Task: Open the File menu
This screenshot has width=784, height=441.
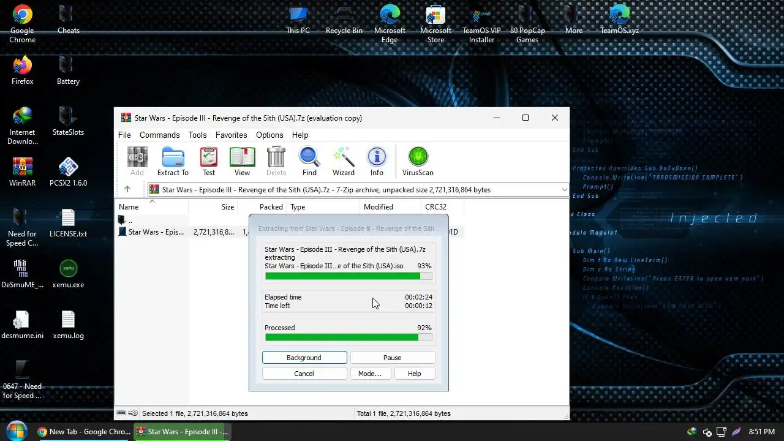Action: [x=124, y=135]
